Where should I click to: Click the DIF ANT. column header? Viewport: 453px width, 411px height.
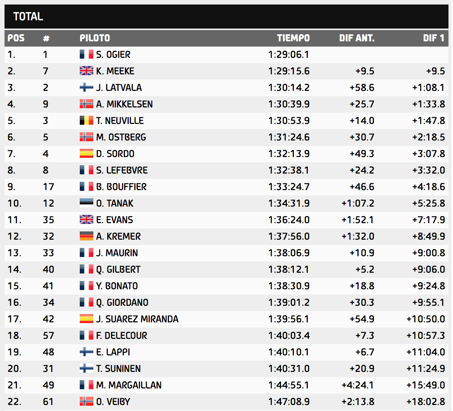click(356, 38)
